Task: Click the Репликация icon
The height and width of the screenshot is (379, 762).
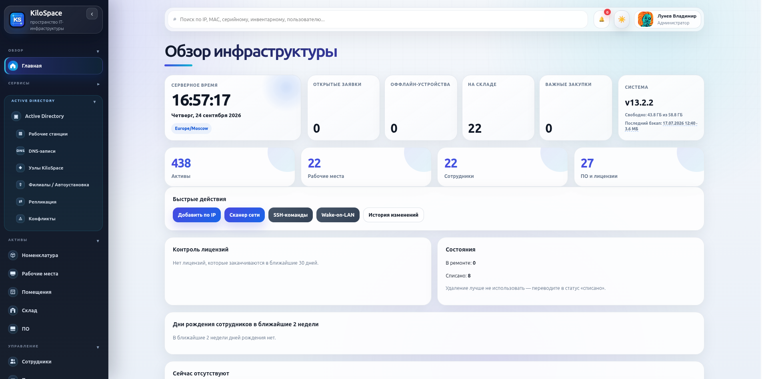Action: coord(20,202)
